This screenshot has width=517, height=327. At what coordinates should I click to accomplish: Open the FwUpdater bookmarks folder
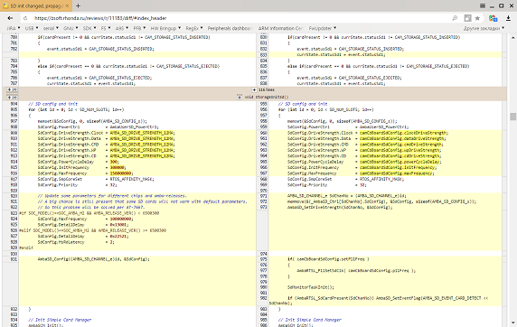(x=323, y=28)
